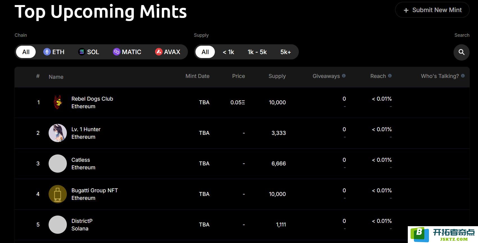478x243 pixels.
Task: Click the Name column header
Action: (56, 77)
